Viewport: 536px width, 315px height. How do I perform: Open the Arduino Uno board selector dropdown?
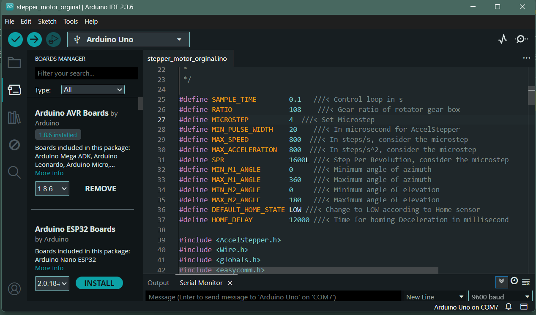pyautogui.click(x=129, y=39)
